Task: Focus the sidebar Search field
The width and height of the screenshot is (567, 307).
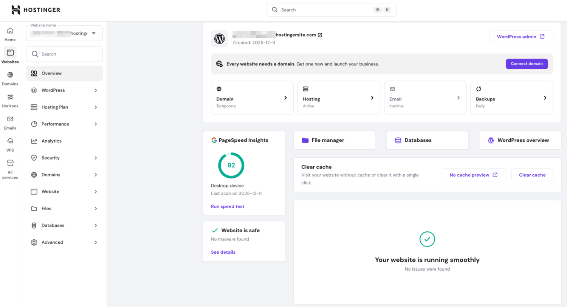Action: pyautogui.click(x=64, y=54)
